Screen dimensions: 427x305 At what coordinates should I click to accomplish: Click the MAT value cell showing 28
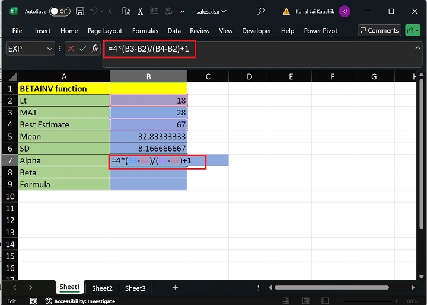(x=148, y=113)
